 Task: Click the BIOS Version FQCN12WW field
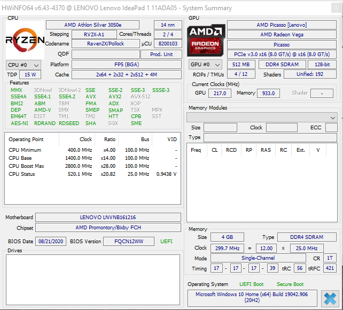(129, 242)
